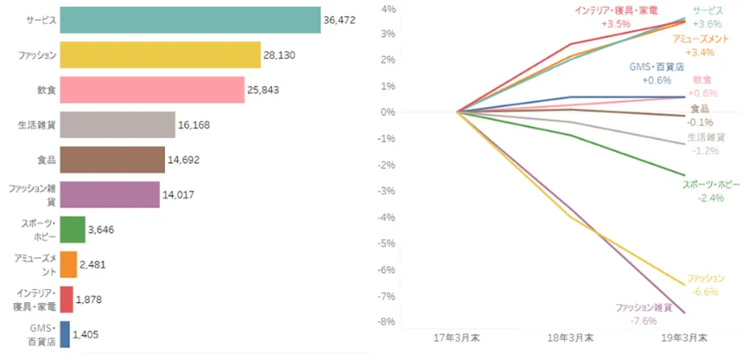Click the GMS・百貨店 +0.6% line label
Viewport: 749px width, 360px height.
coord(657,74)
